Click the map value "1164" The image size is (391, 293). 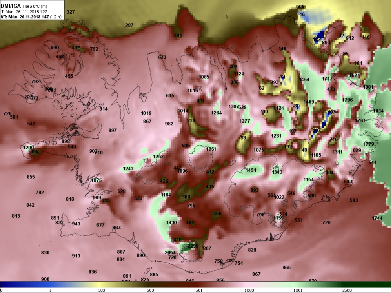pos(166,195)
